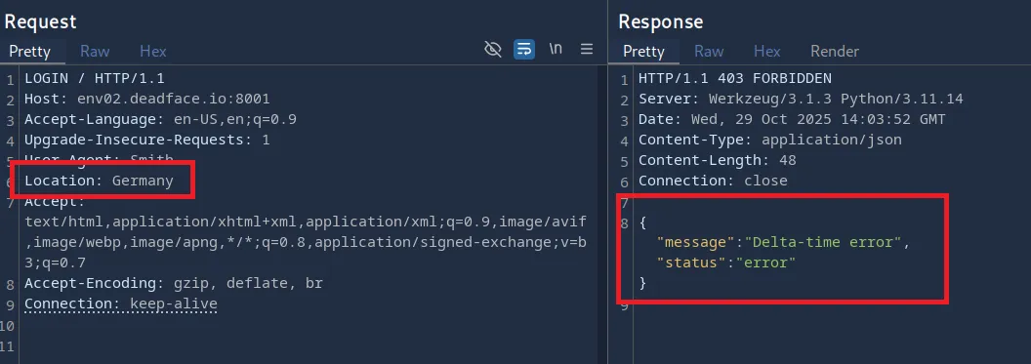Switch to the Response Render tab
Viewport: 1031px width, 364px height.
click(835, 52)
